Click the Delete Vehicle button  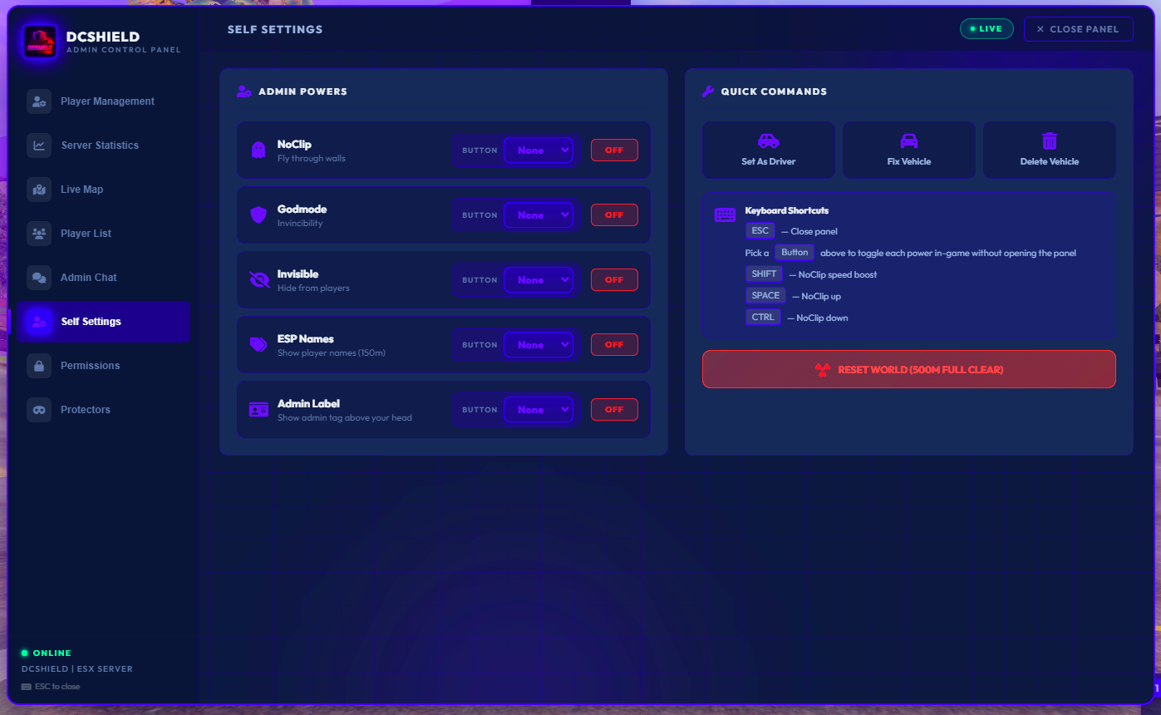[1050, 150]
